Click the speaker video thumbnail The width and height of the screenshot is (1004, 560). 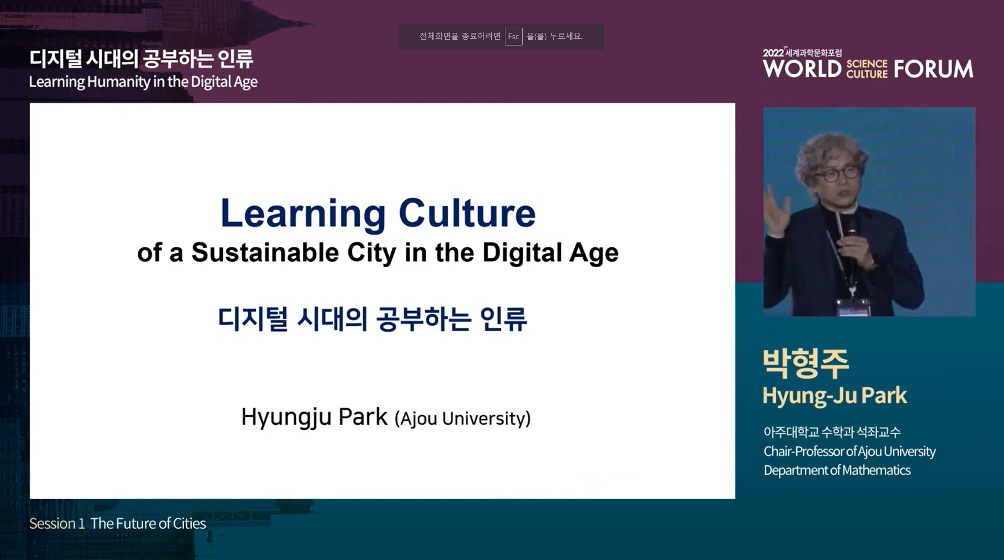pos(869,212)
